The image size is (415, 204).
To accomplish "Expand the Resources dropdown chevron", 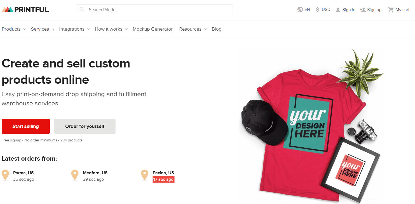I will (x=206, y=29).
